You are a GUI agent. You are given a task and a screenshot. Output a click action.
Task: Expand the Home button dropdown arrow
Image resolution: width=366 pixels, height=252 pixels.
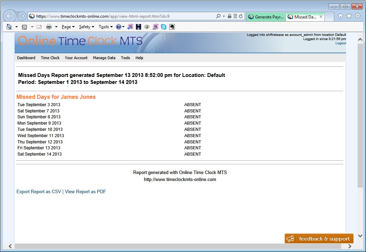16,27
